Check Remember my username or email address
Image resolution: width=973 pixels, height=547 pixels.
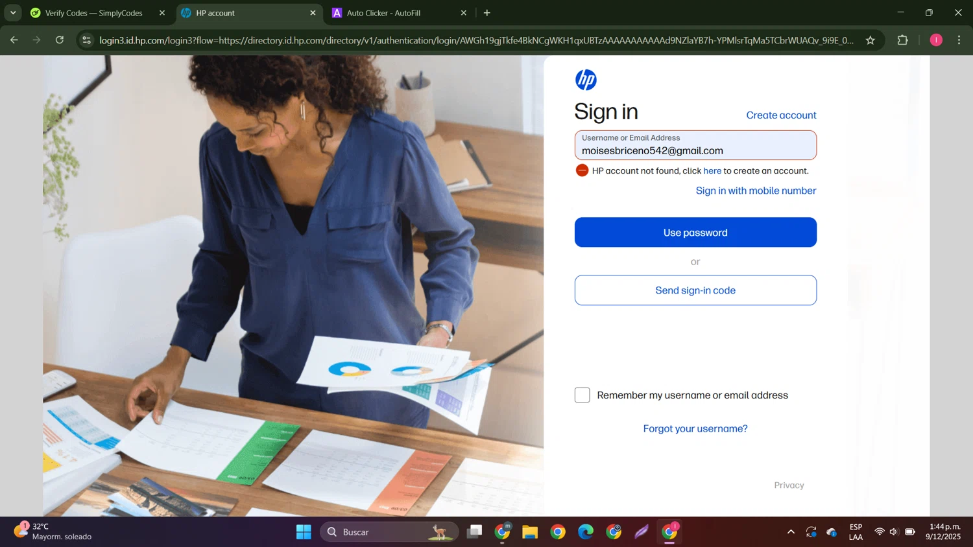(x=582, y=395)
